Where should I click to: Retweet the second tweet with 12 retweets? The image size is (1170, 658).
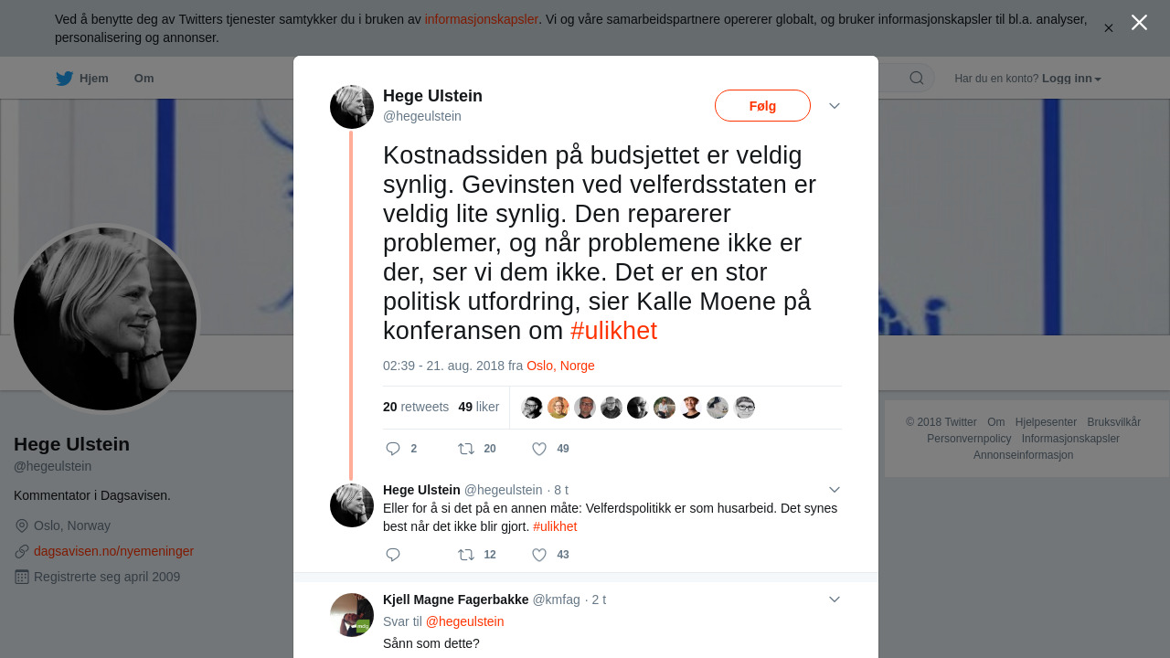point(466,555)
